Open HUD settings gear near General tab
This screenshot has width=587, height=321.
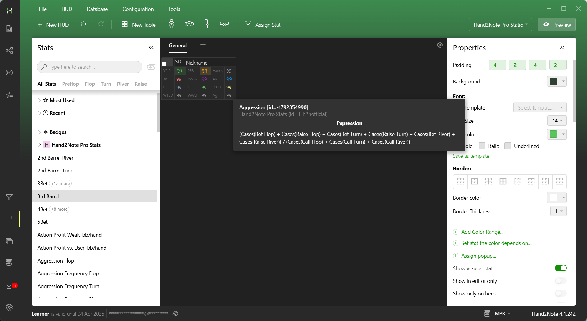point(440,45)
